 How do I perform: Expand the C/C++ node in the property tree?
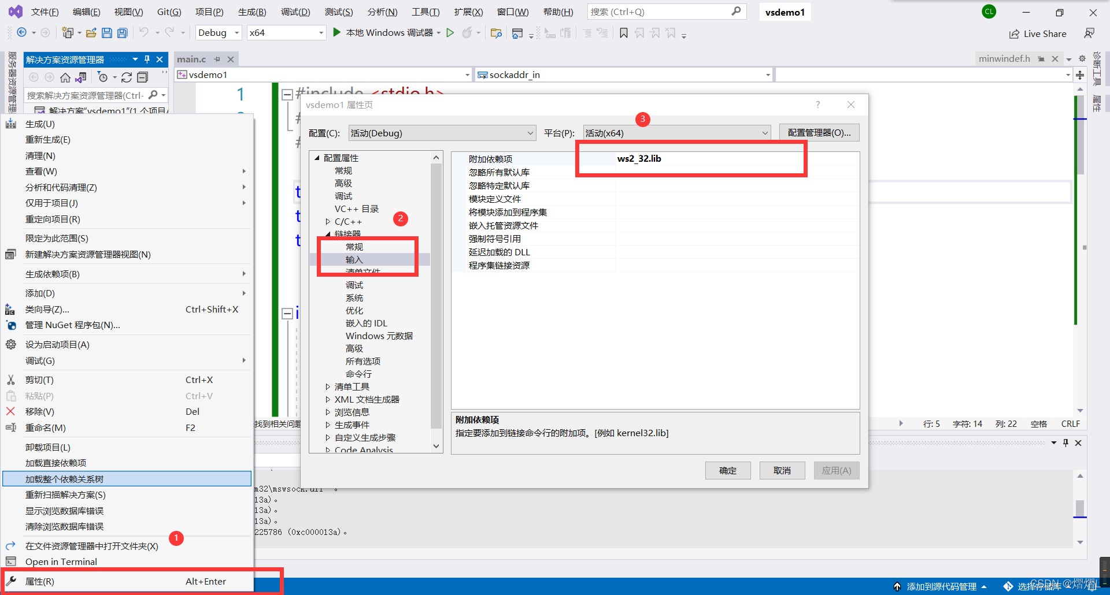(x=328, y=222)
